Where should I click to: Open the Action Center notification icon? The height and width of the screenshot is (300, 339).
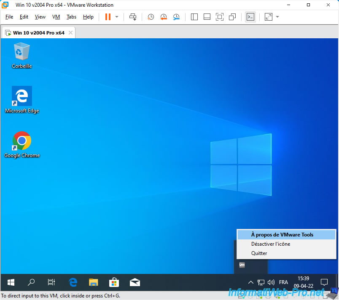pyautogui.click(x=324, y=282)
